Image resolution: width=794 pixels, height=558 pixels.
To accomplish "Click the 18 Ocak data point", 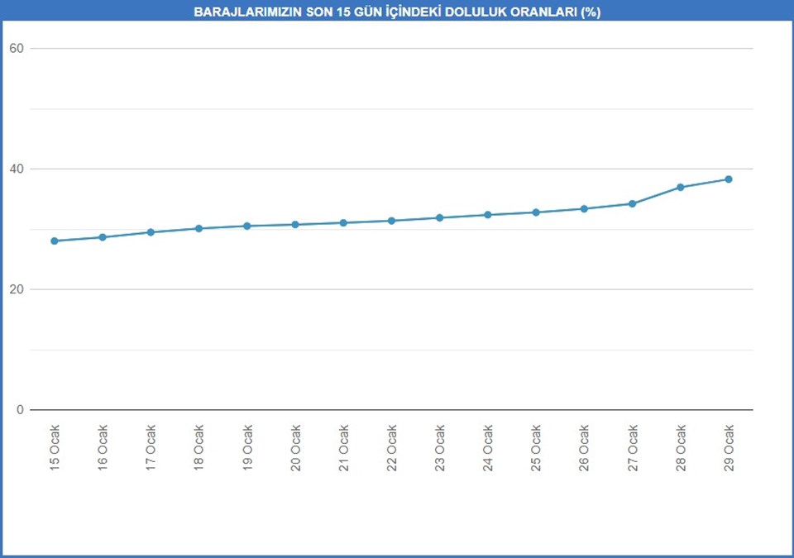I will tap(198, 228).
